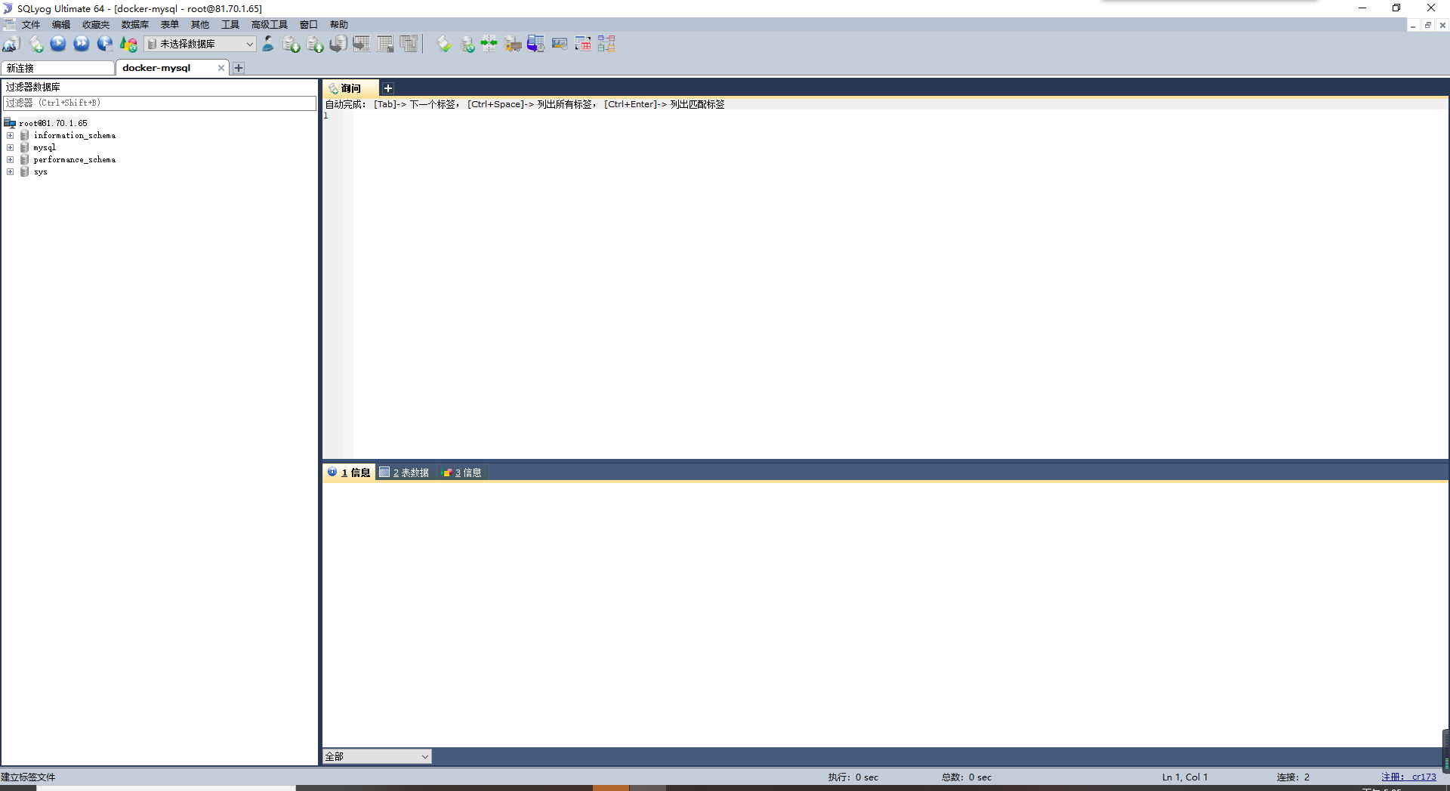Expand the performance_schema database node
The image size is (1450, 791).
(11, 160)
